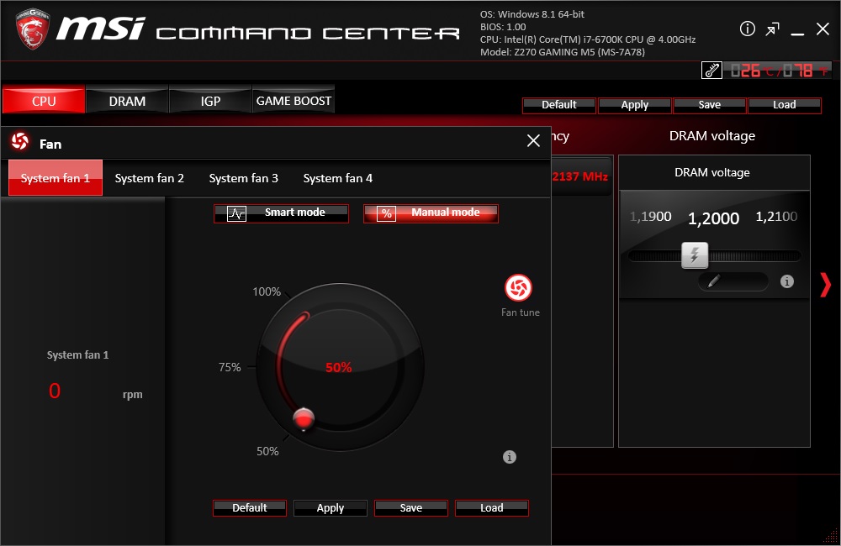Click the 50% label below the dial
Viewport: 841px width, 546px height.
(x=267, y=451)
